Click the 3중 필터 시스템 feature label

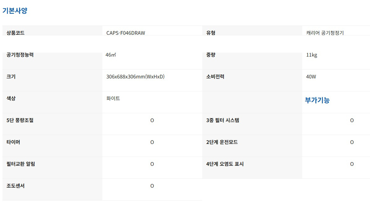click(223, 121)
